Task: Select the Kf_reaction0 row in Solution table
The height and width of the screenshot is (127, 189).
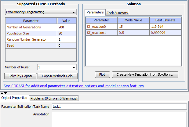Action: tap(133, 27)
